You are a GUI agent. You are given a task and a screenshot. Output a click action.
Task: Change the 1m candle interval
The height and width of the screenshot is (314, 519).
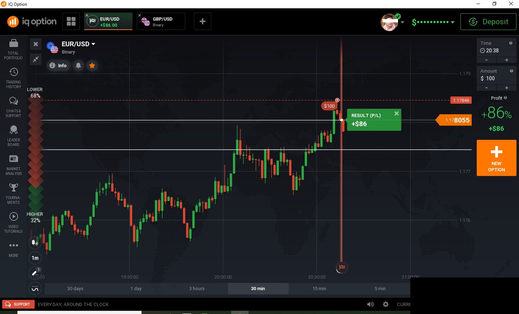(x=35, y=258)
